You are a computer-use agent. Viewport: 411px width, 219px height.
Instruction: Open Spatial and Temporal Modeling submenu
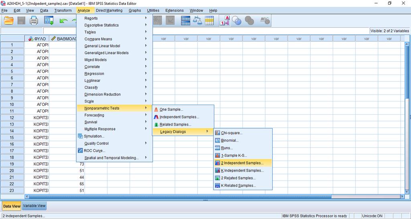(114, 158)
